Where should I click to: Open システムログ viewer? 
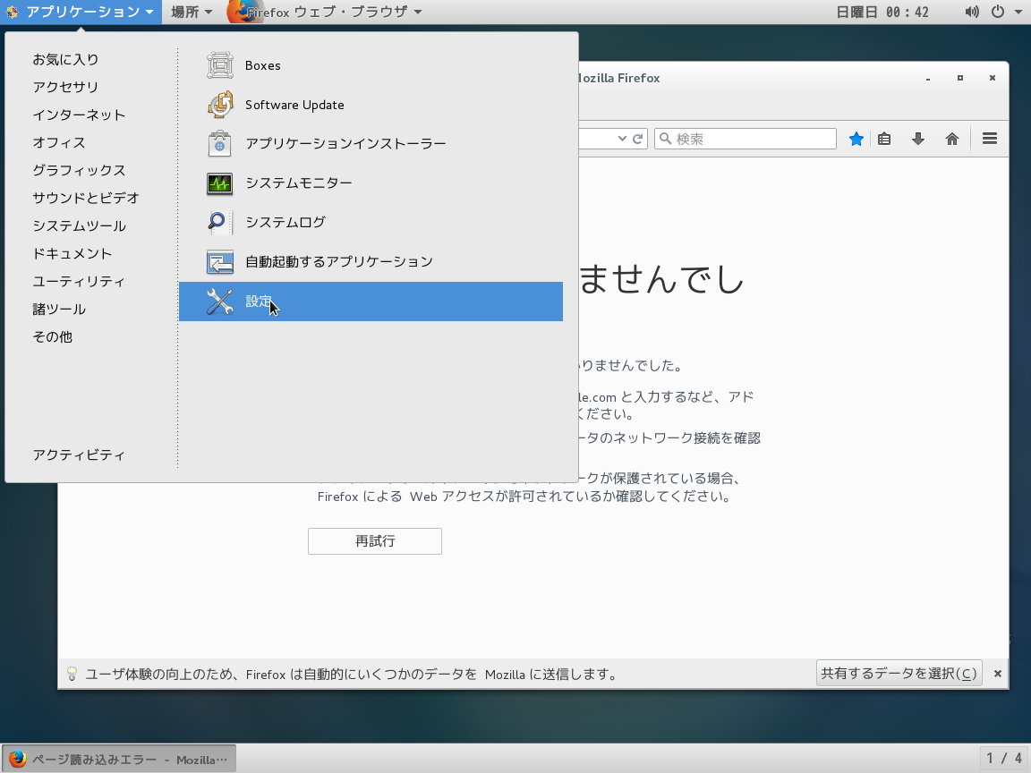tap(371, 222)
